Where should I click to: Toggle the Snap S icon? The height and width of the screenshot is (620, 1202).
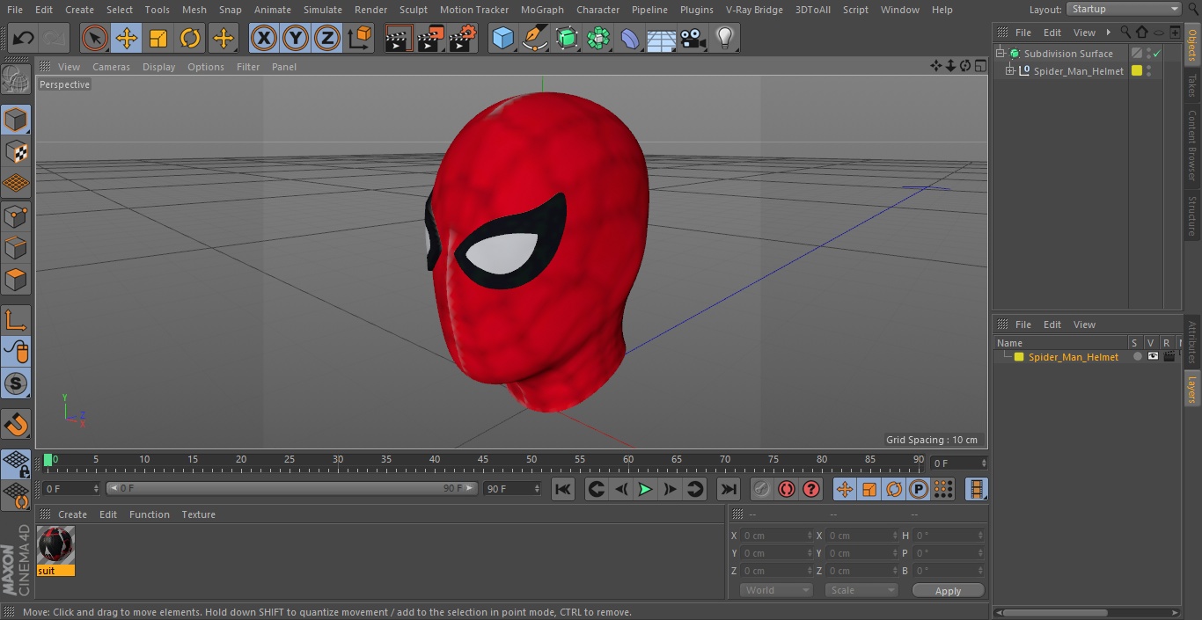click(16, 383)
